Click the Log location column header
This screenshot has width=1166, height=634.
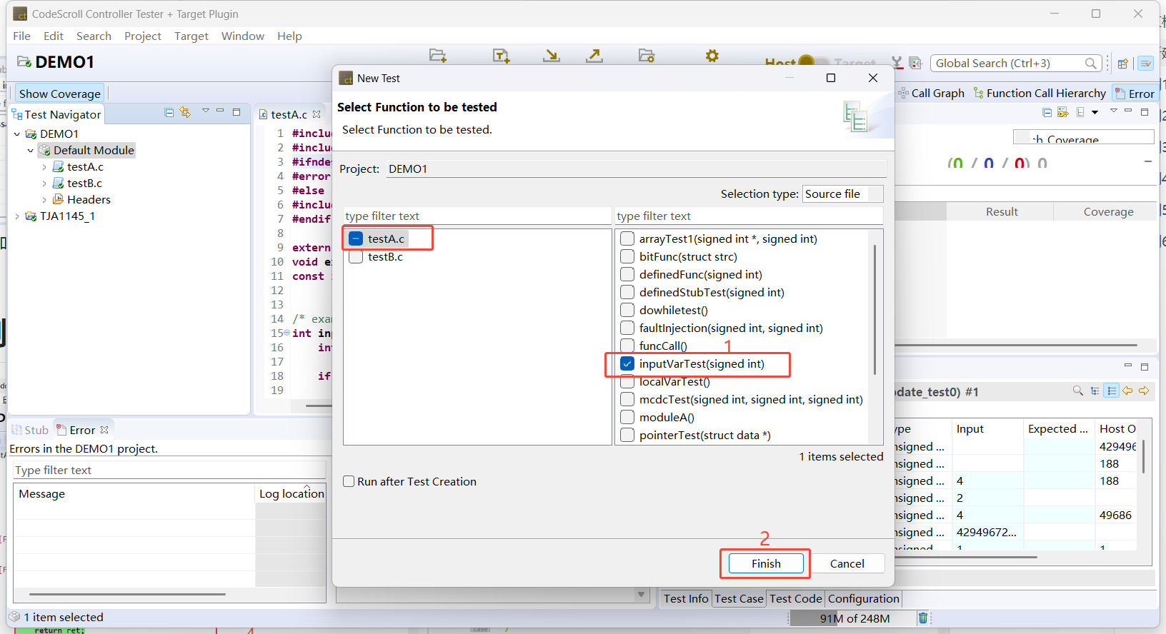point(291,493)
